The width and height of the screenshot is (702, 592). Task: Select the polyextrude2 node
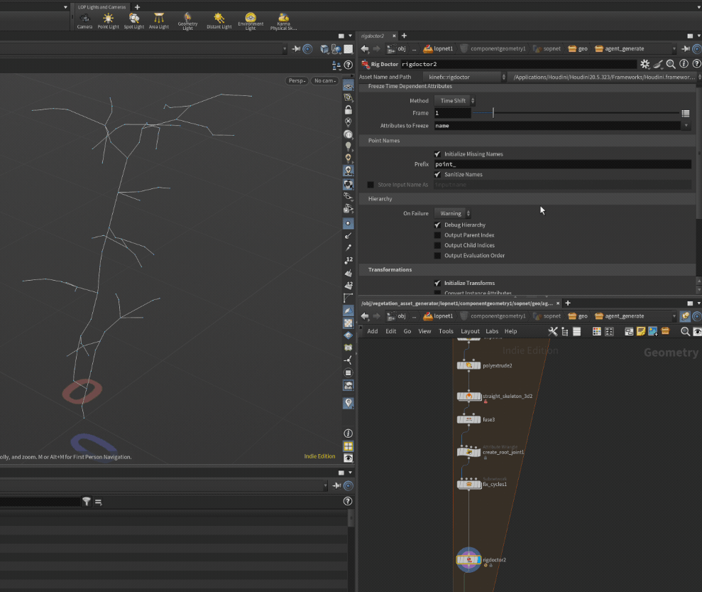click(468, 365)
